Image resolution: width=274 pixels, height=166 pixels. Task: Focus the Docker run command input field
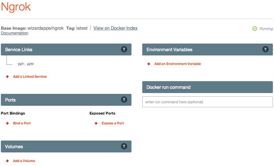(x=207, y=102)
